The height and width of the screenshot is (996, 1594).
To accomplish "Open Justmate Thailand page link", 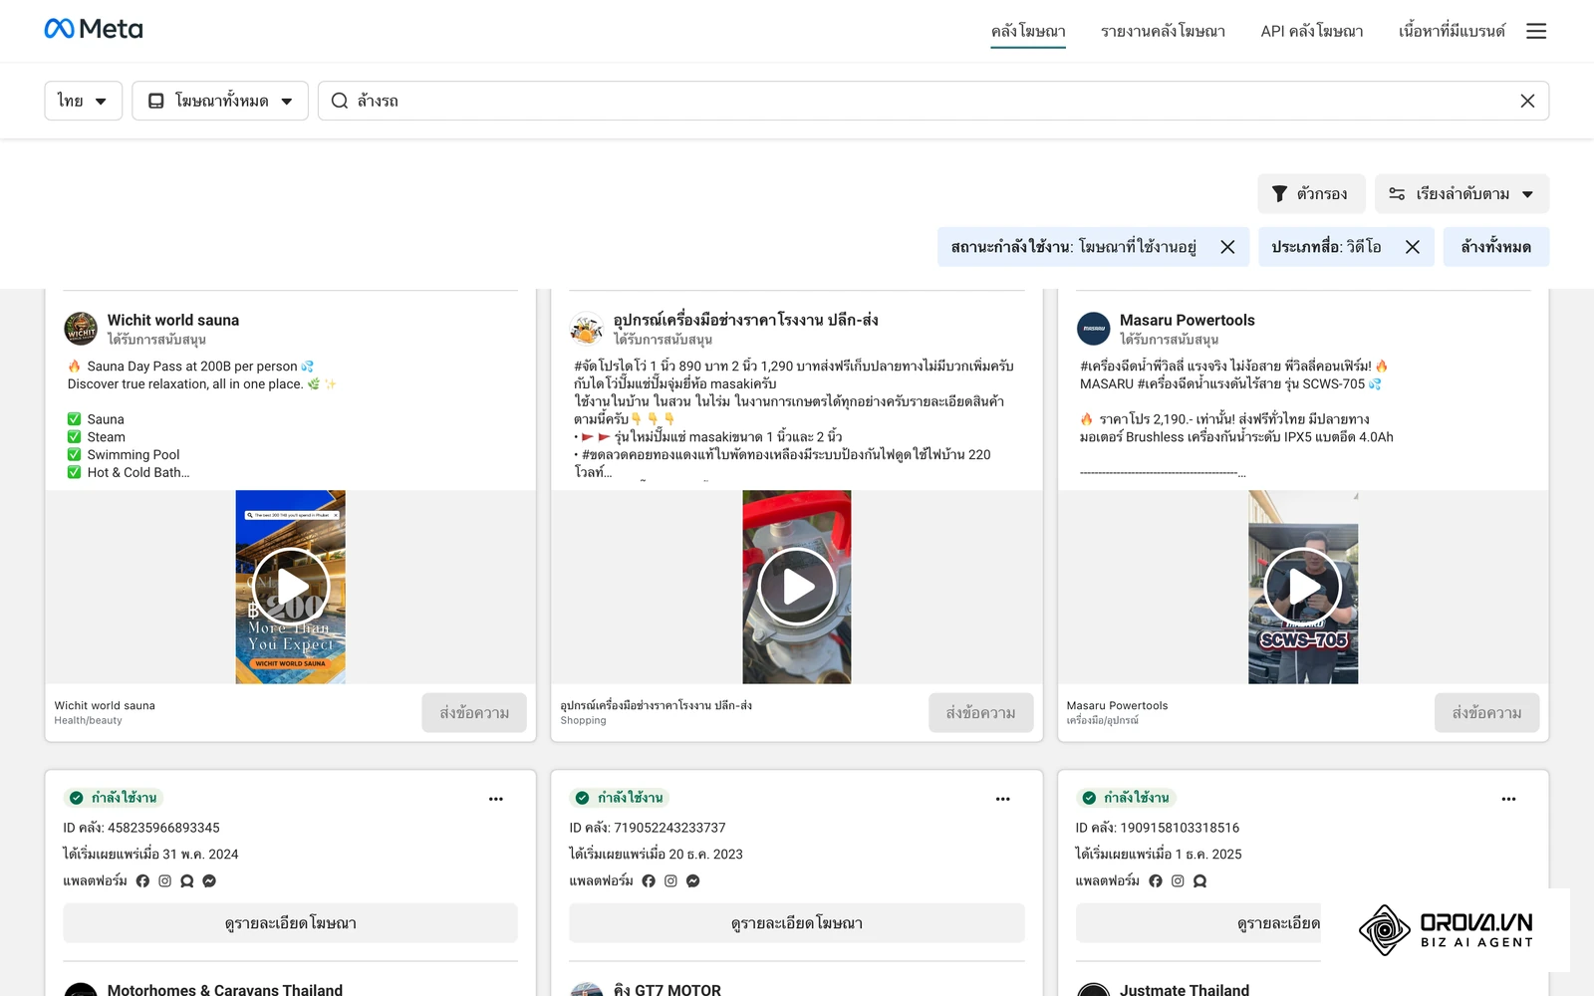I will point(1185,990).
